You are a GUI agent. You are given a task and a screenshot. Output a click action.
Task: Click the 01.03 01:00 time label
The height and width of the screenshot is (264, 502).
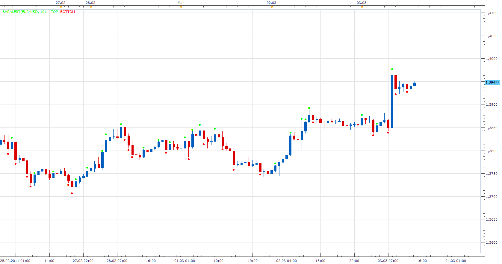185,261
